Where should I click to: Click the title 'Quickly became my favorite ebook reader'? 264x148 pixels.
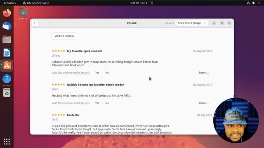pyautogui.click(x=95, y=85)
